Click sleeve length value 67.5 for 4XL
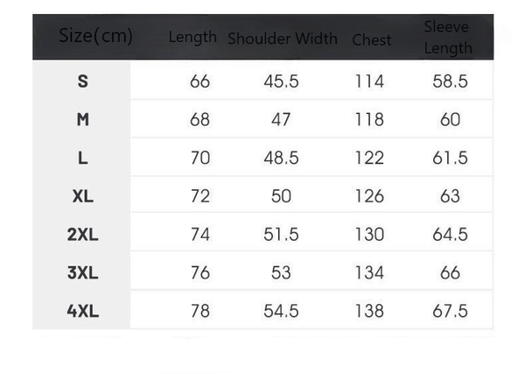 click(450, 311)
